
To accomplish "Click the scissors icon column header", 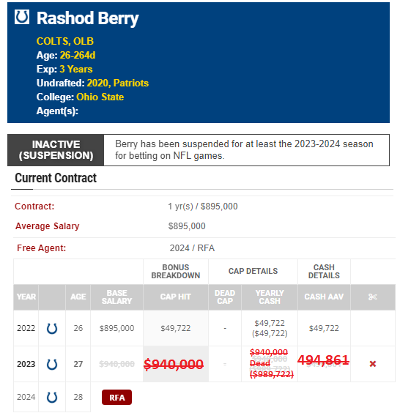I will (373, 297).
